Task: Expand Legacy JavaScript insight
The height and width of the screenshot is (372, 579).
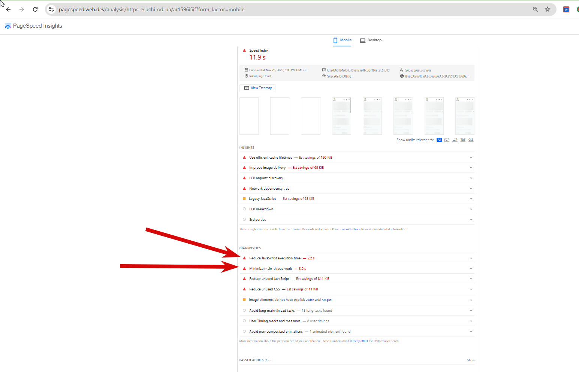Action: pos(357,199)
